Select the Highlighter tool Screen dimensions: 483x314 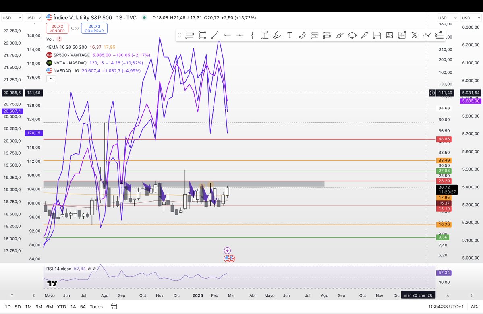277,35
